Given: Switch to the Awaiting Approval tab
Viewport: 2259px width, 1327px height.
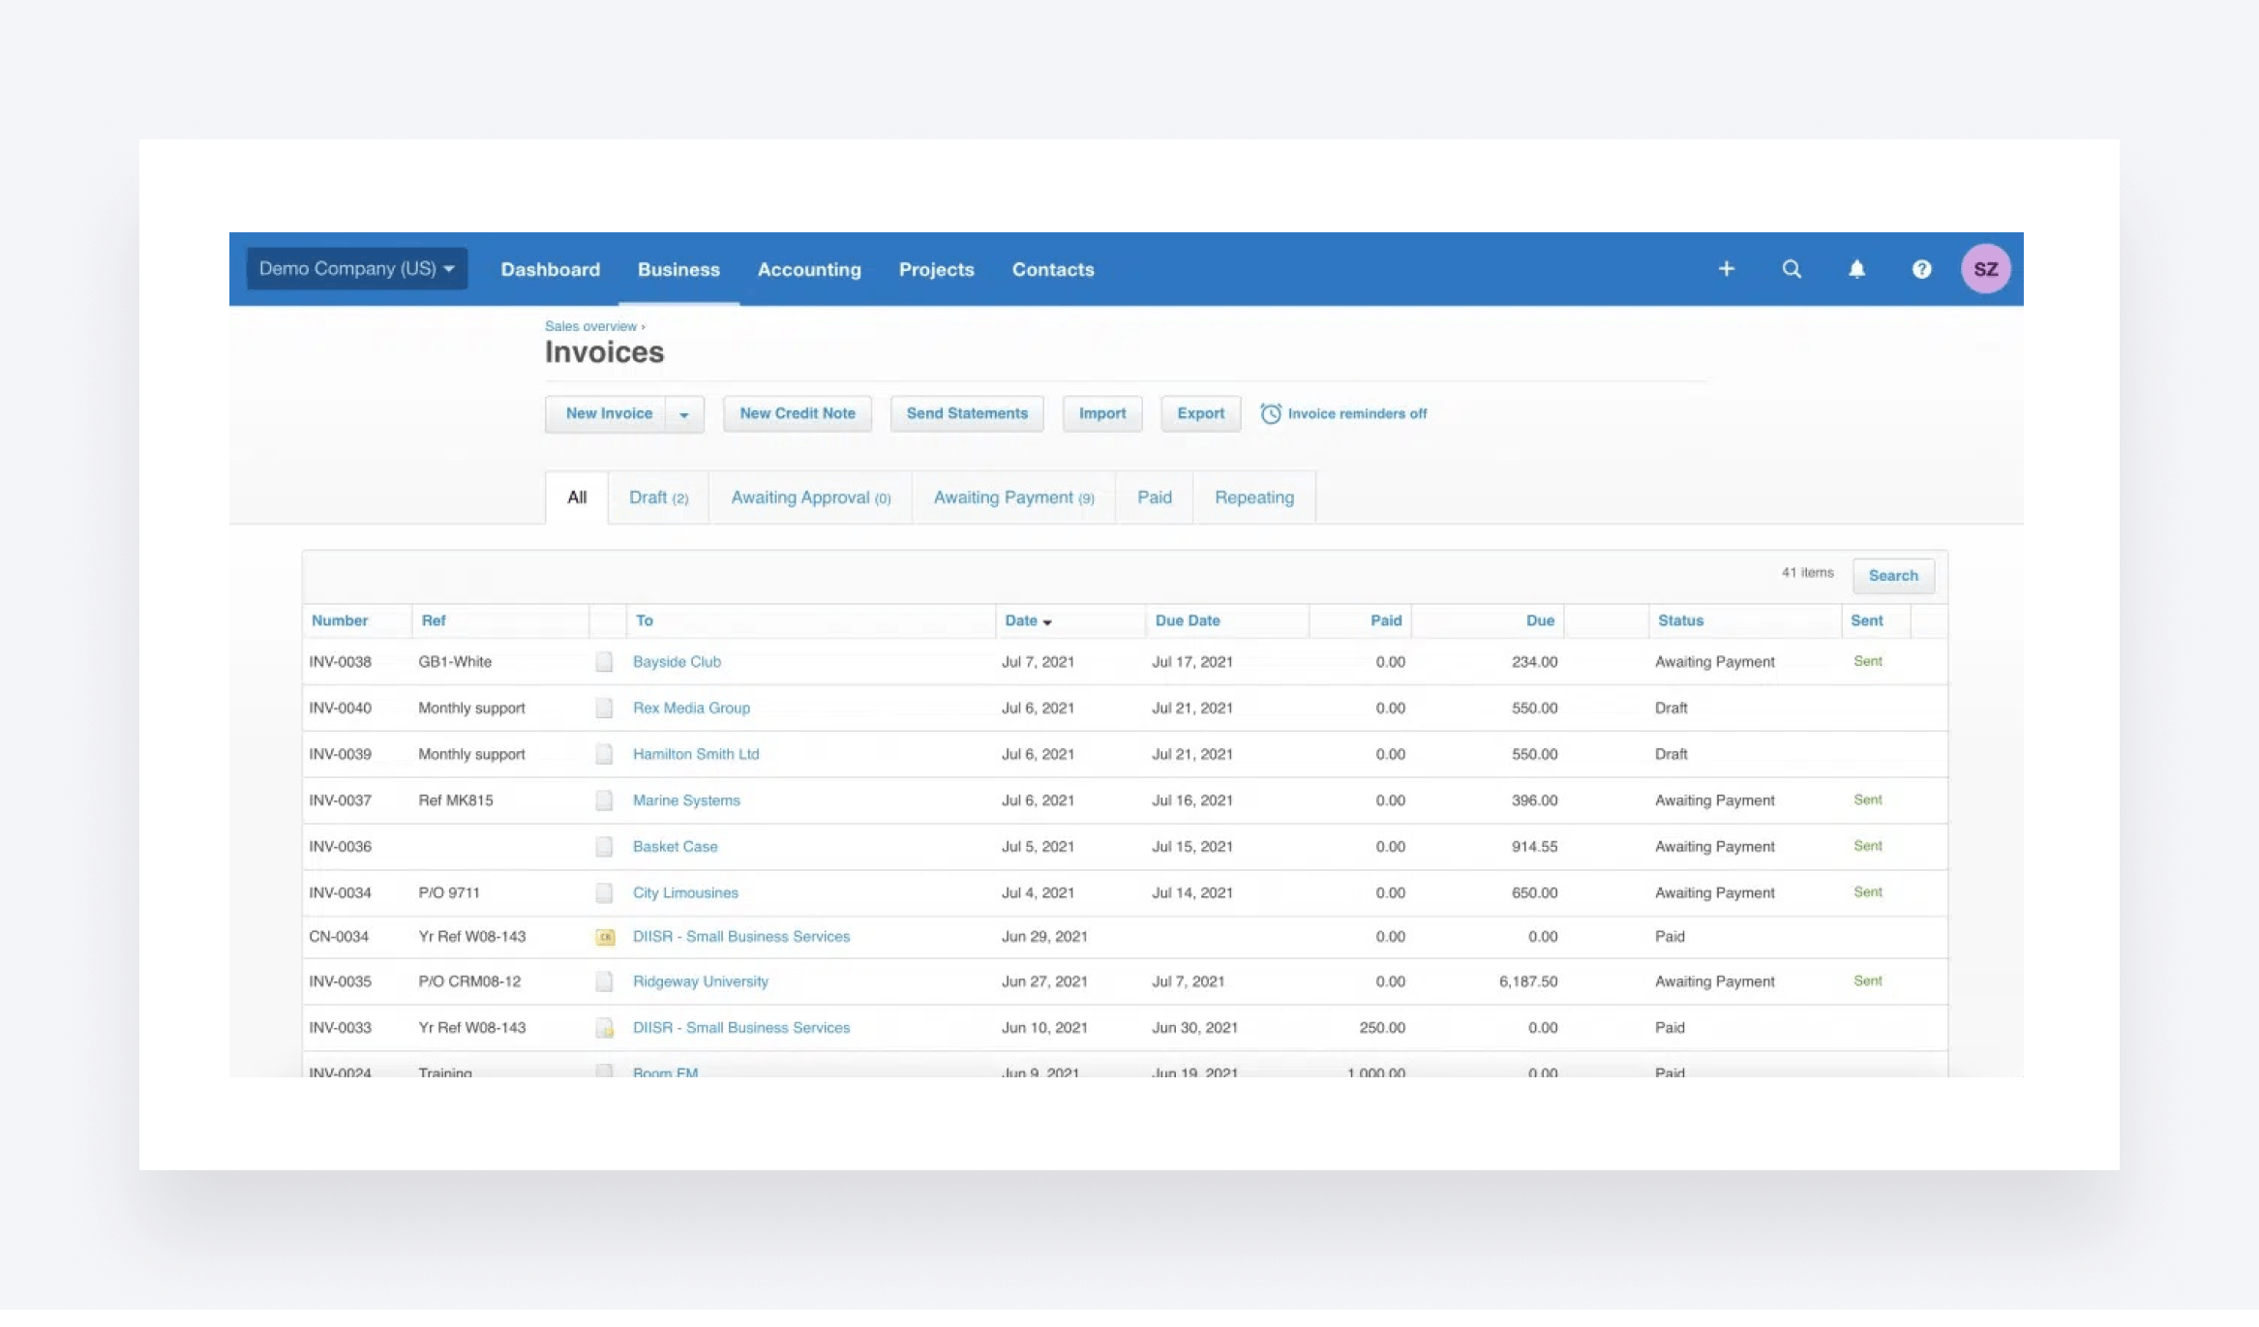Looking at the screenshot, I should coord(810,498).
